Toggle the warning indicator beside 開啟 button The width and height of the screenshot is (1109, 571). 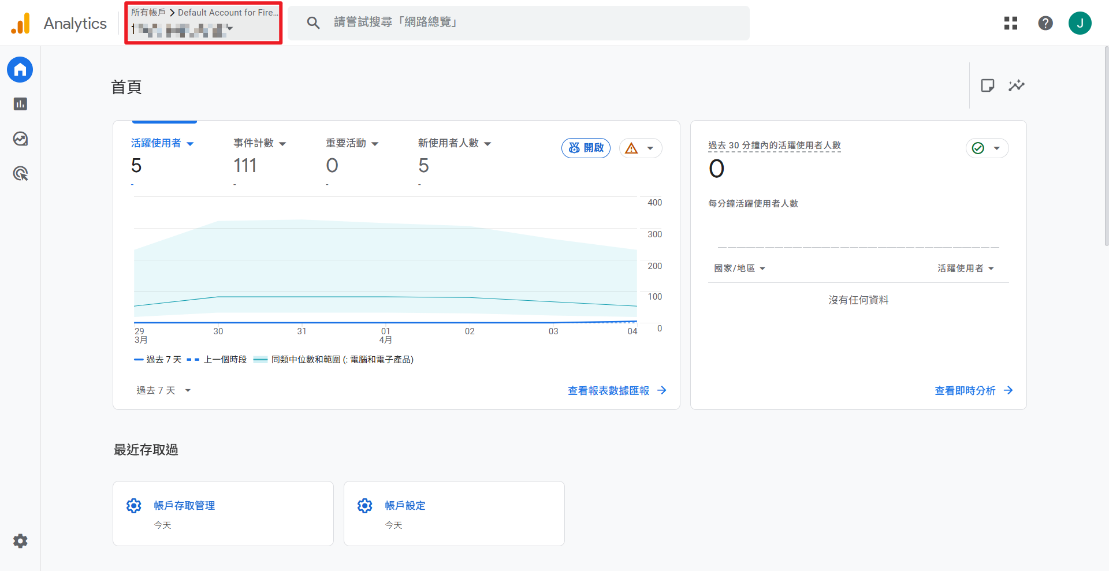(x=641, y=148)
